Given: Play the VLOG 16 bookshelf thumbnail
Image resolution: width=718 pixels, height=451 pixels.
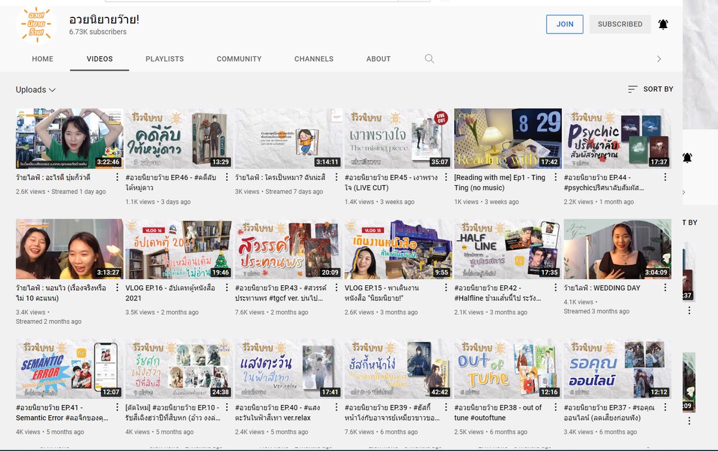Looking at the screenshot, I should 179,249.
